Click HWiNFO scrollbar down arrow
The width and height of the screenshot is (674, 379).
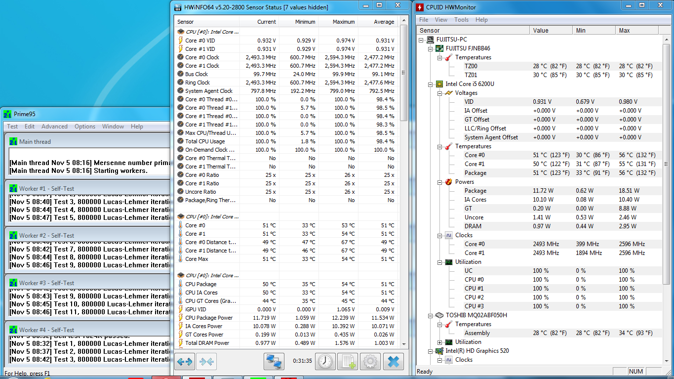(403, 344)
